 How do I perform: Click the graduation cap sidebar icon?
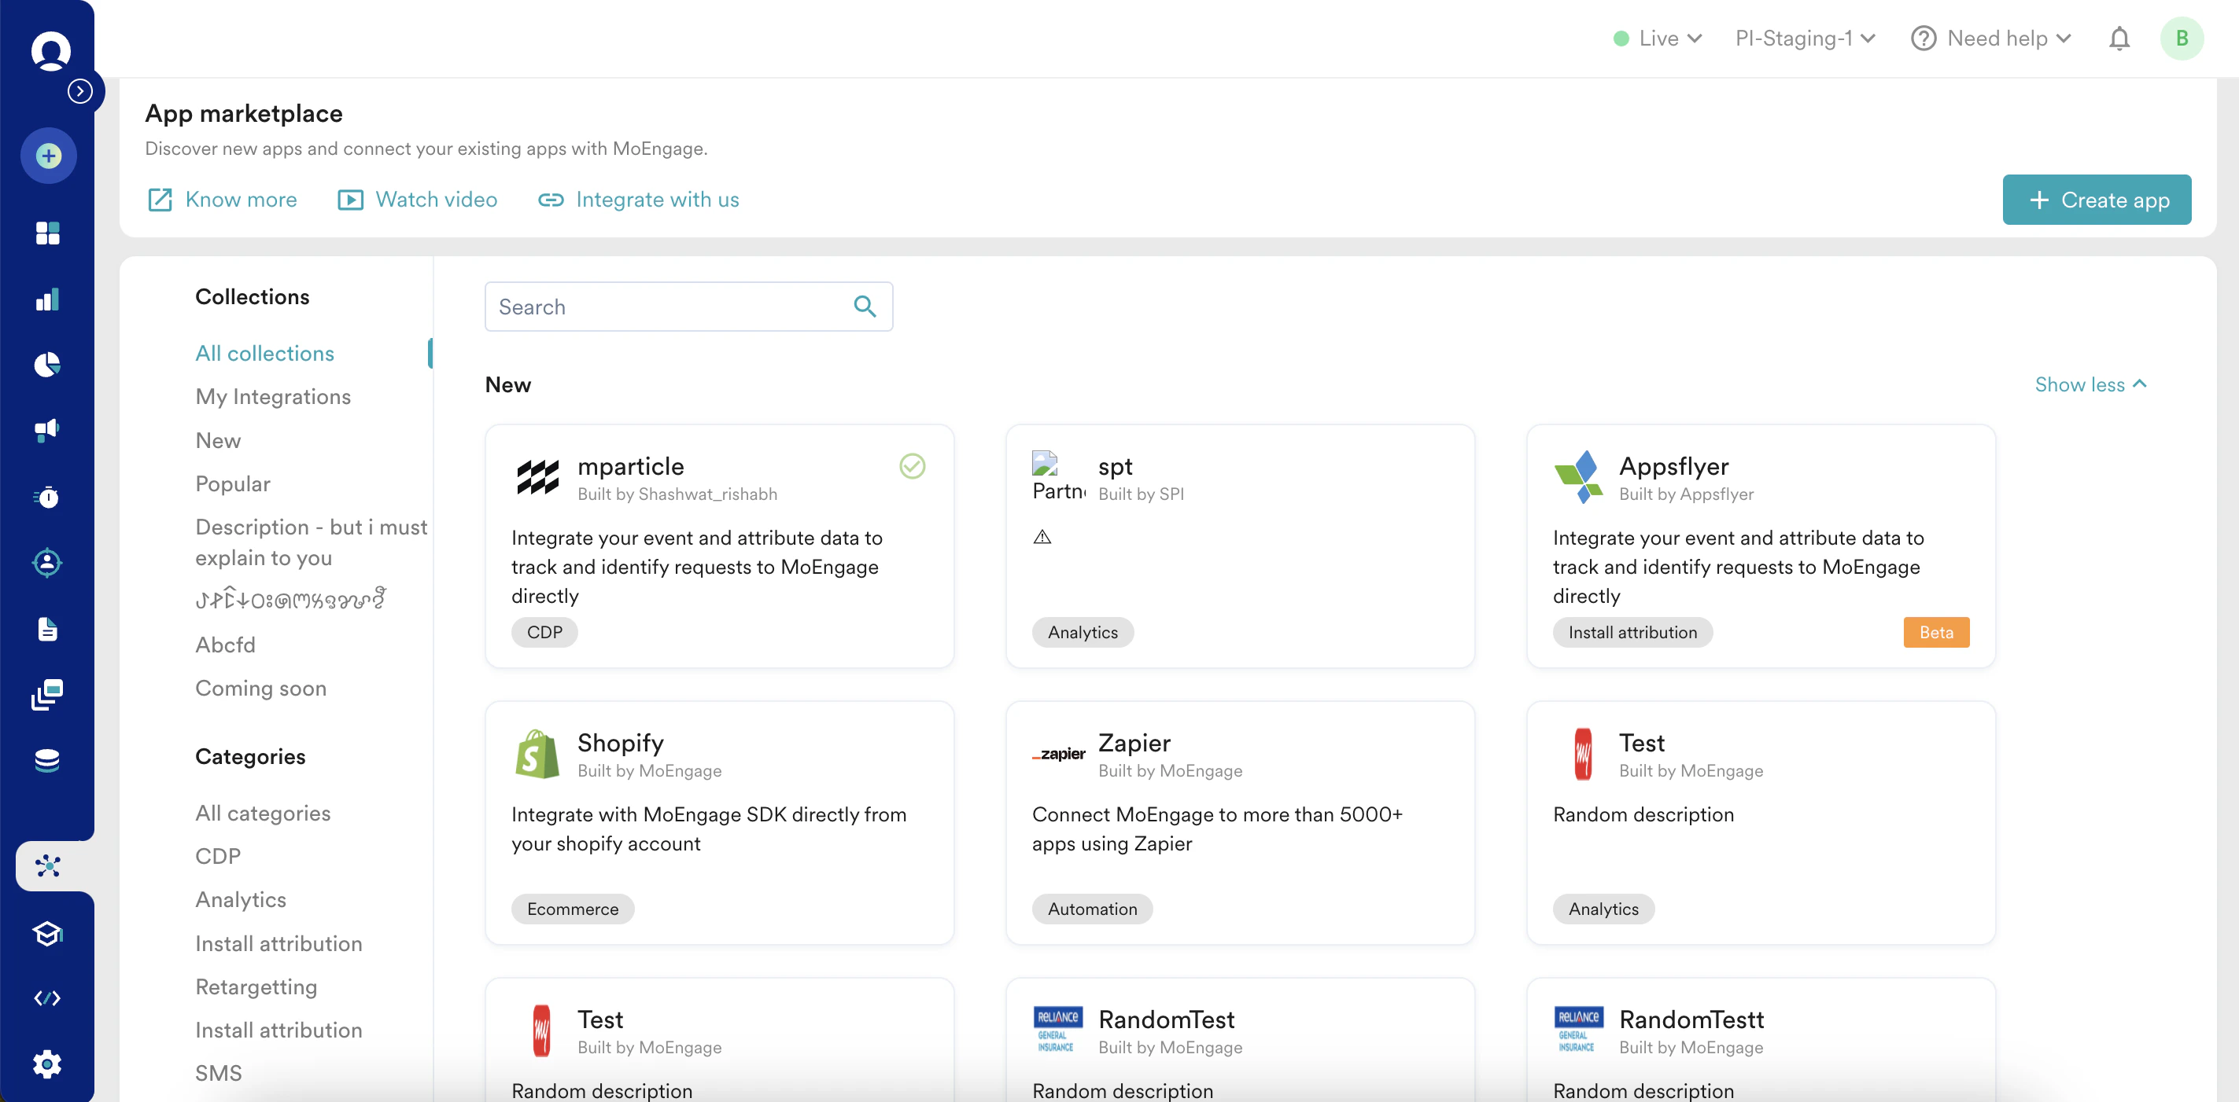[48, 933]
